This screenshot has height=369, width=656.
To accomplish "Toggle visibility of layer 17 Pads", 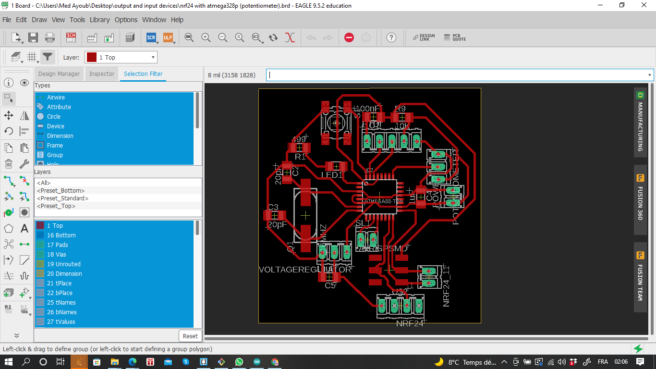I will pos(40,245).
